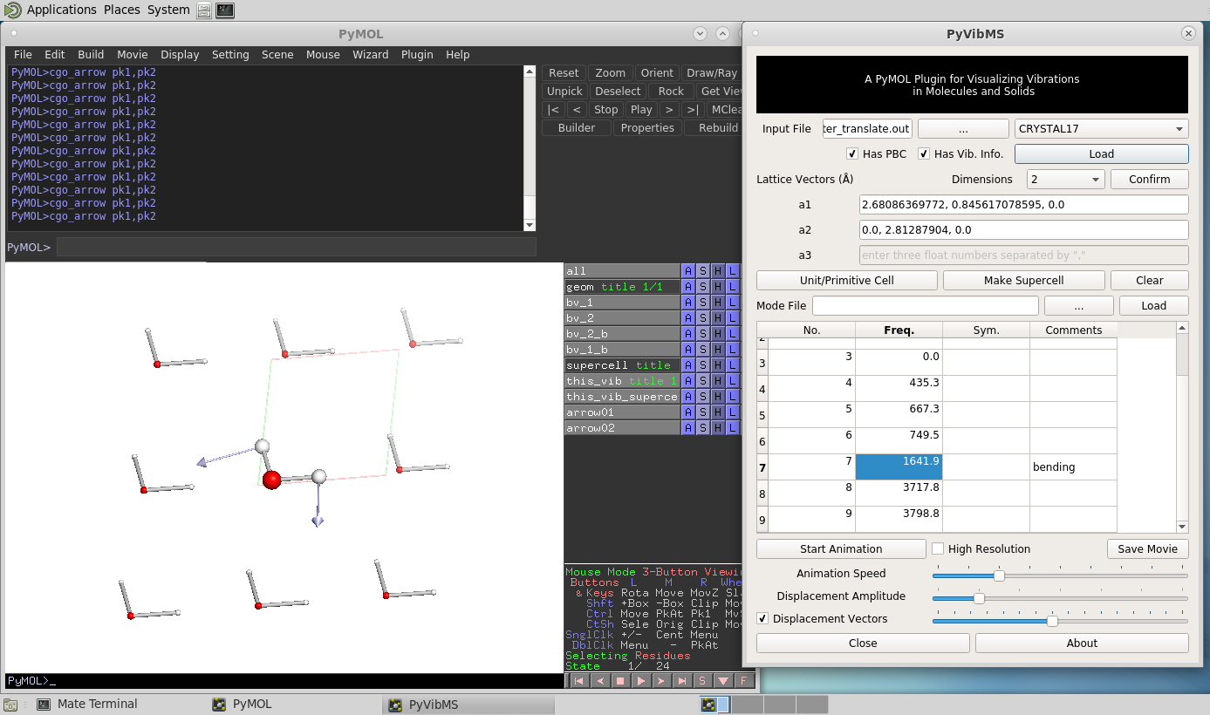Click the F fullscreen icon in frame controls

click(743, 681)
